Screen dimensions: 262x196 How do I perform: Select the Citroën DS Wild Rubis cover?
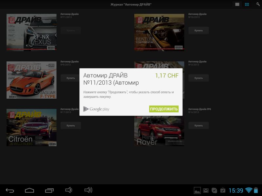(x=31, y=127)
